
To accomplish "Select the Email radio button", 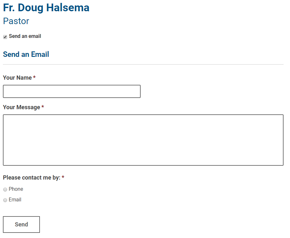I will click(x=5, y=200).
